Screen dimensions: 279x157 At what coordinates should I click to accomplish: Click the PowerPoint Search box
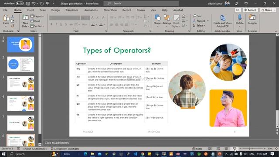[141, 3]
